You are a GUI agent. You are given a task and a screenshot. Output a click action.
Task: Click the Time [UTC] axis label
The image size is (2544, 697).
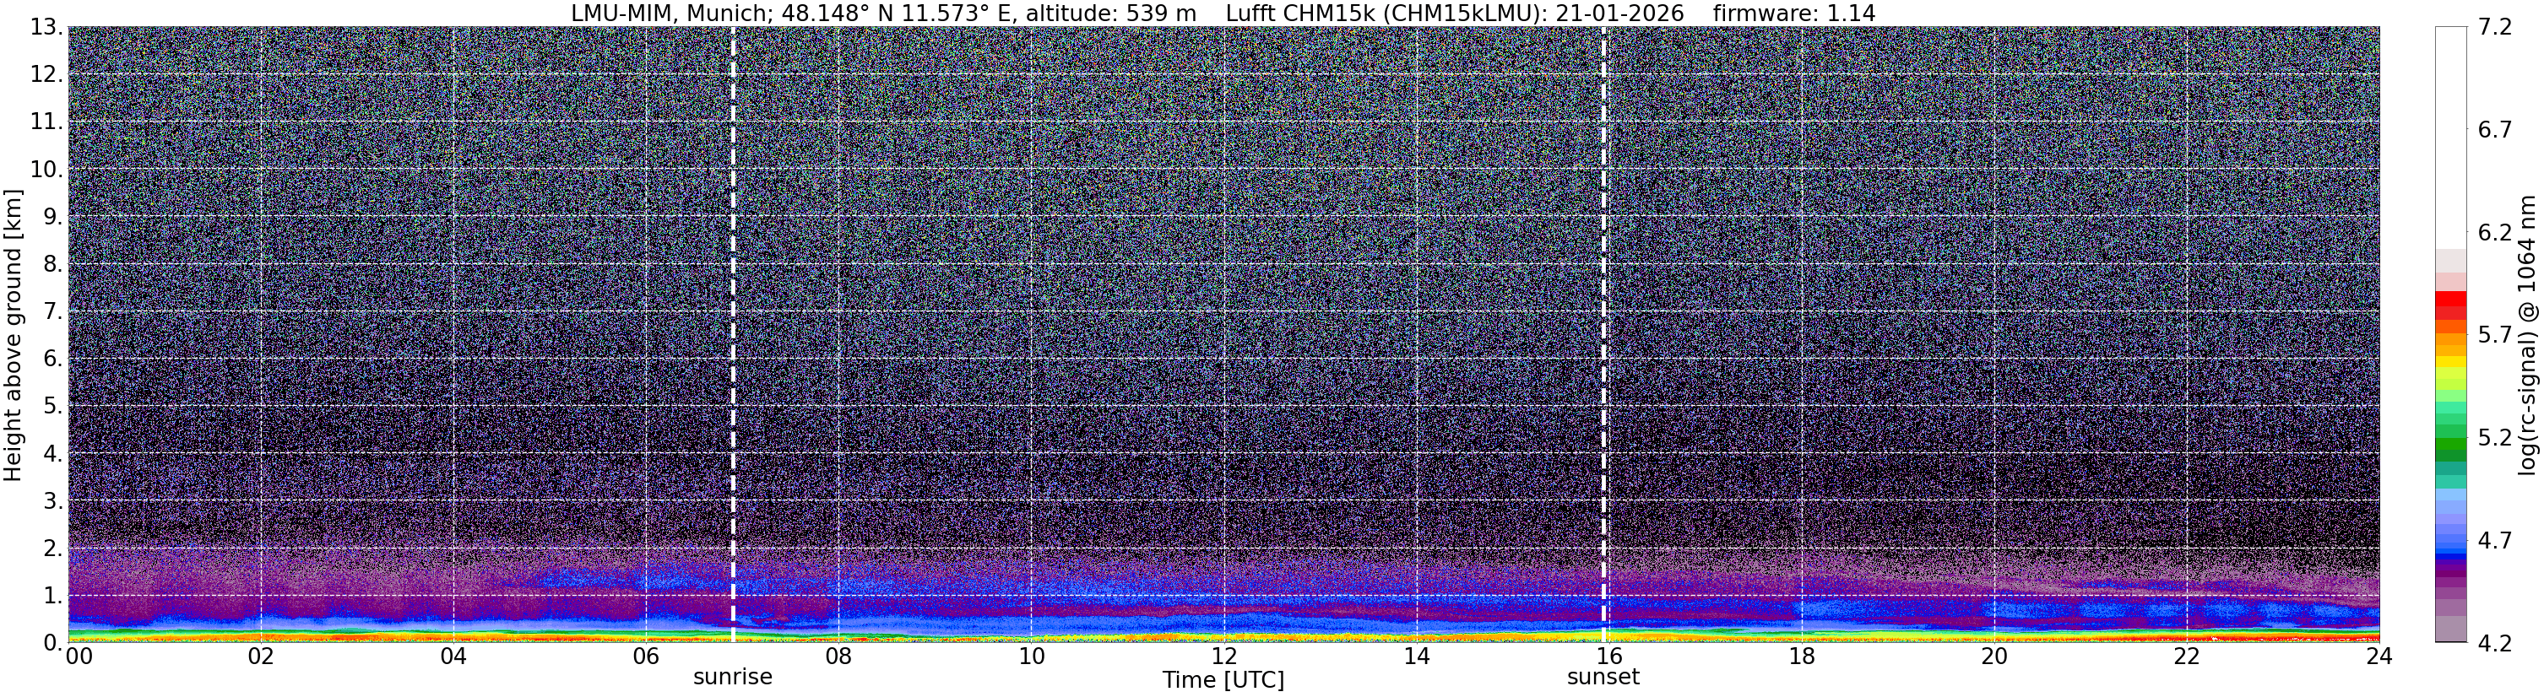[x=1223, y=680]
